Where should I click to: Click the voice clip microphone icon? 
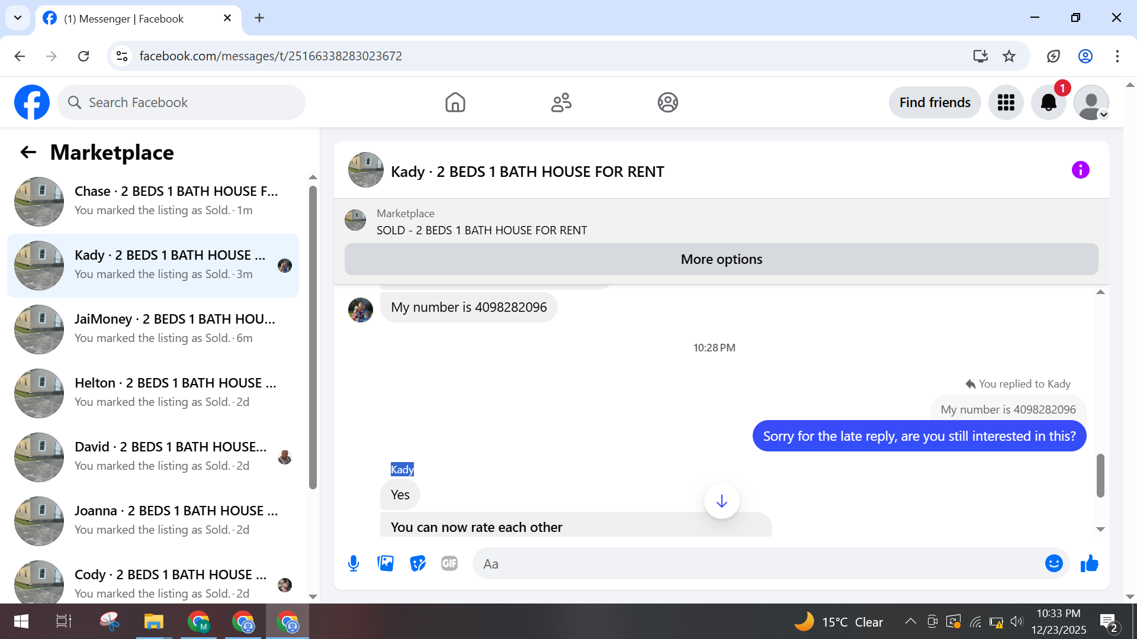pos(354,563)
